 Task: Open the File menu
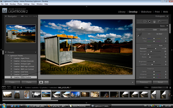pyautogui.click(x=2, y=4)
